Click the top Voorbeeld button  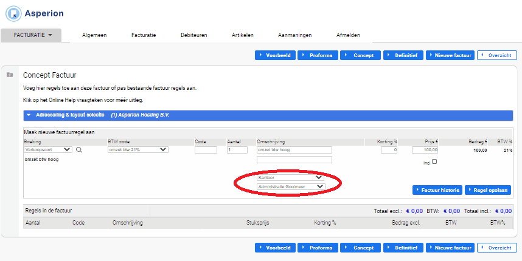pyautogui.click(x=275, y=55)
